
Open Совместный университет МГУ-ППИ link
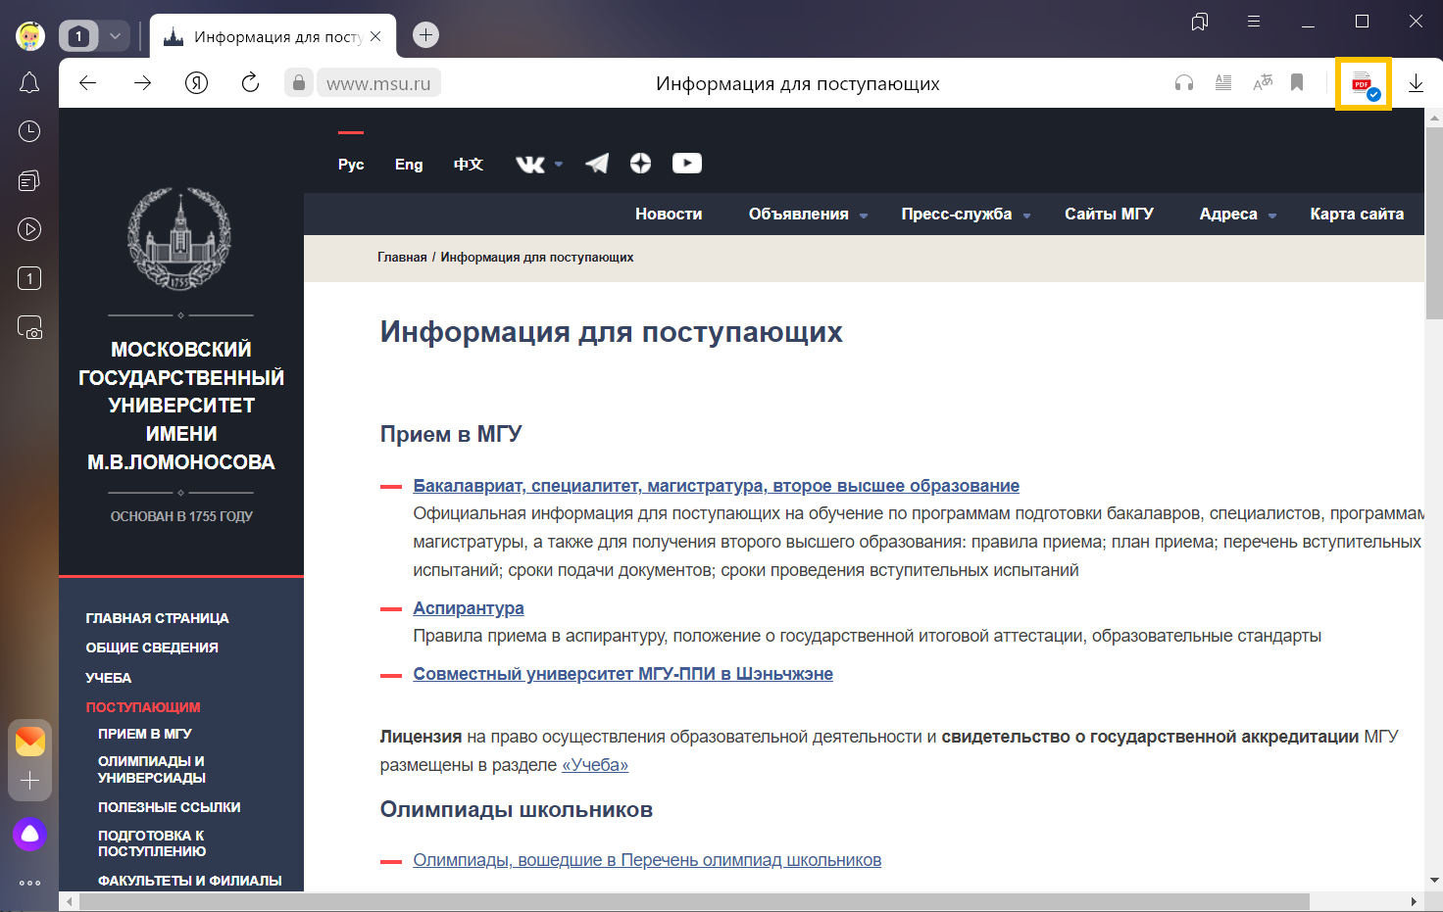click(x=623, y=674)
